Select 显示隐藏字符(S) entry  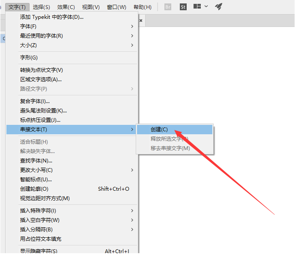72,251
